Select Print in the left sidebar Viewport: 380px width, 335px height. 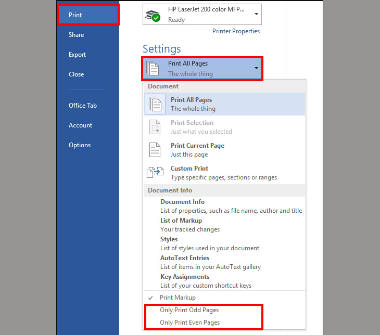coord(75,15)
